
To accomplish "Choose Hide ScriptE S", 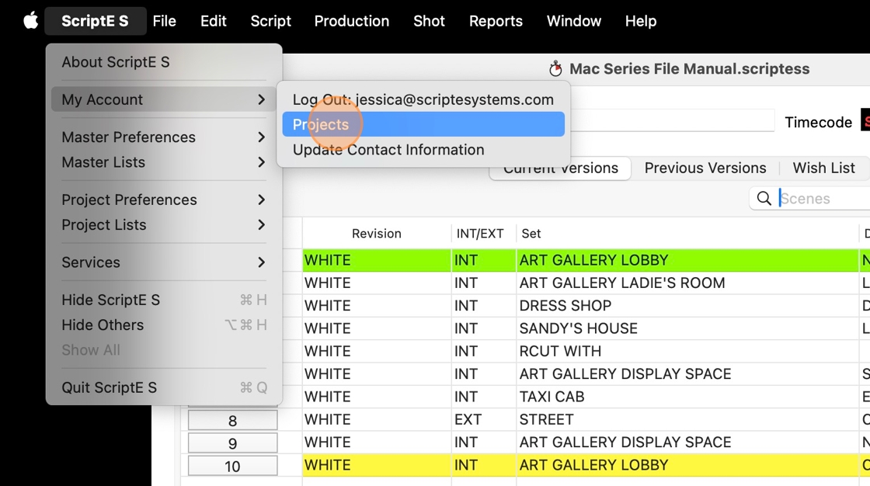I will (164, 300).
